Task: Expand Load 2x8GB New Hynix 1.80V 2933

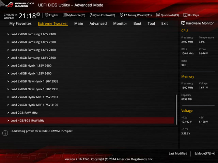Action: [87, 81]
